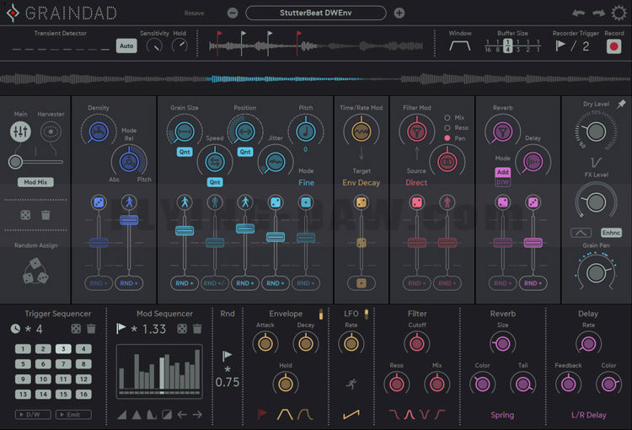
Task: Open Pitch Mode Fine selector
Action: pos(306,182)
